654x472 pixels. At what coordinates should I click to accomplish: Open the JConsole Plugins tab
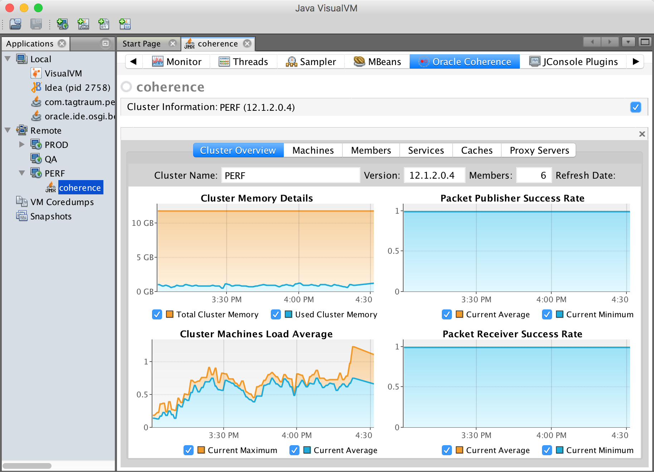click(x=574, y=62)
